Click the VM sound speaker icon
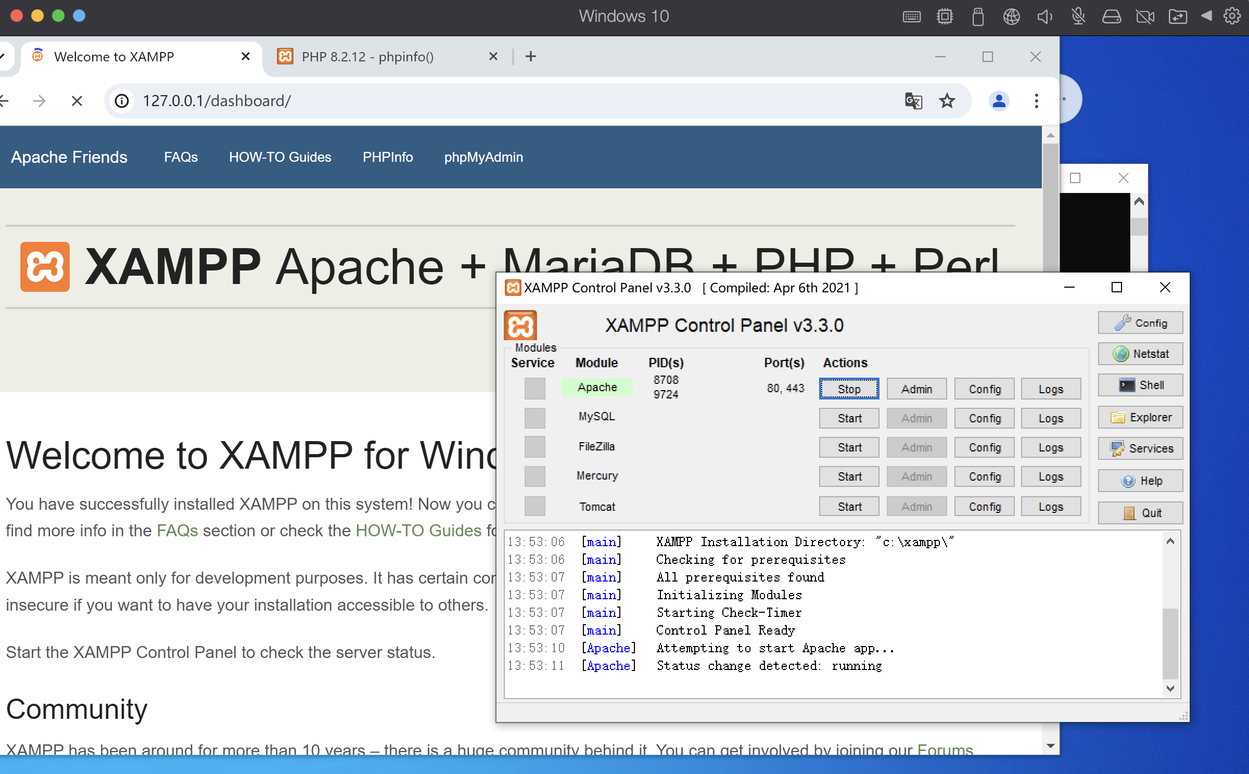The width and height of the screenshot is (1249, 774). pos(1045,17)
